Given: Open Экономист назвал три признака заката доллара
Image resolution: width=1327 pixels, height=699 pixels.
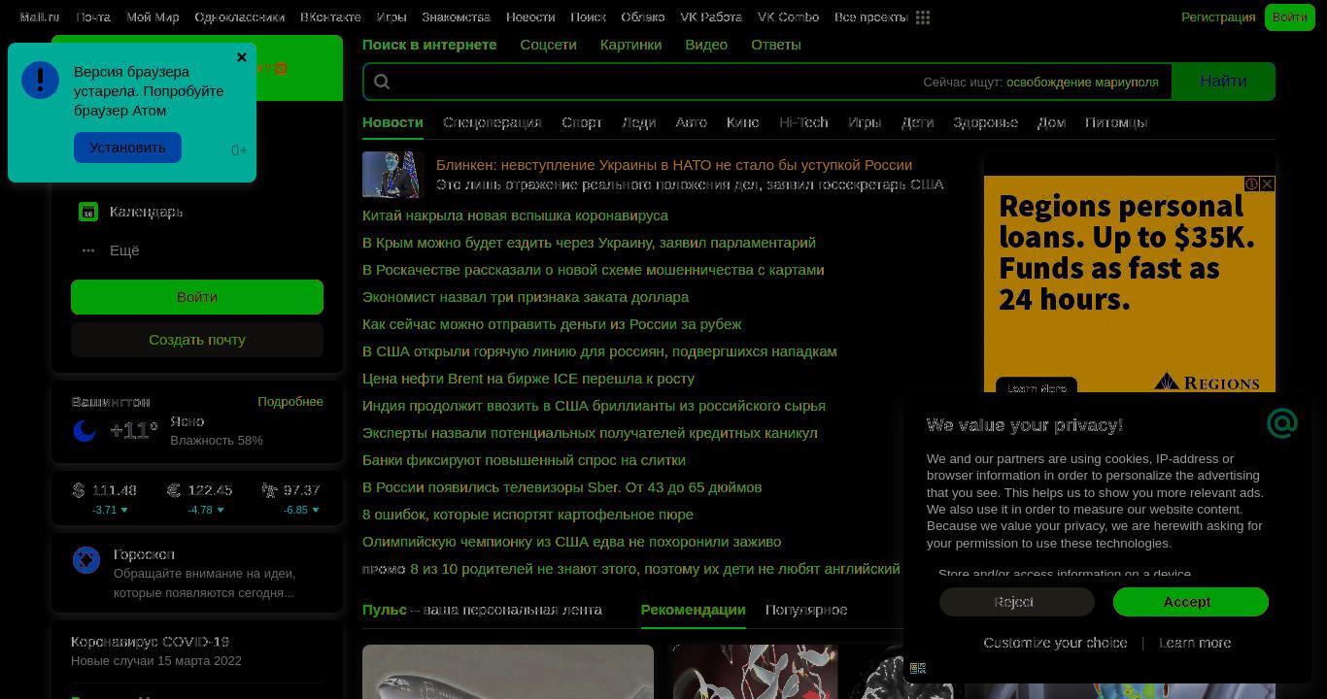Looking at the screenshot, I should click(x=526, y=297).
